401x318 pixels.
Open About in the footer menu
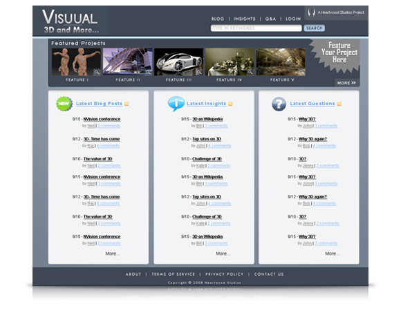coord(133,274)
